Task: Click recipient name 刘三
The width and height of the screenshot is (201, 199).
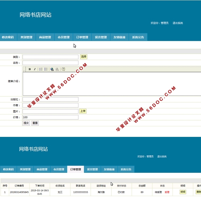Action: pyautogui.click(x=60, y=192)
